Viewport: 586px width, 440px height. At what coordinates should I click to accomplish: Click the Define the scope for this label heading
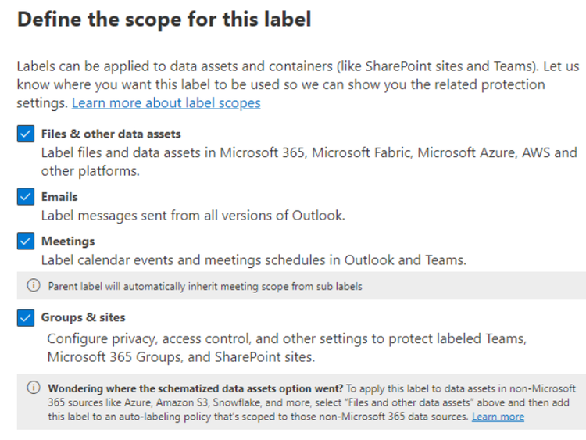point(163,20)
